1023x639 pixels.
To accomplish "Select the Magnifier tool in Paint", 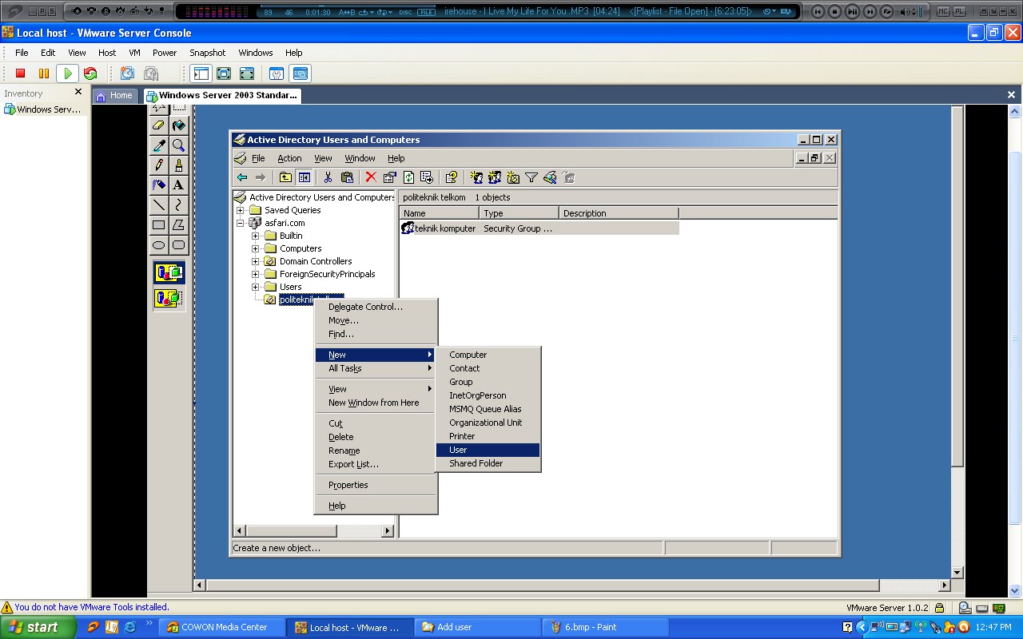I will 178,145.
